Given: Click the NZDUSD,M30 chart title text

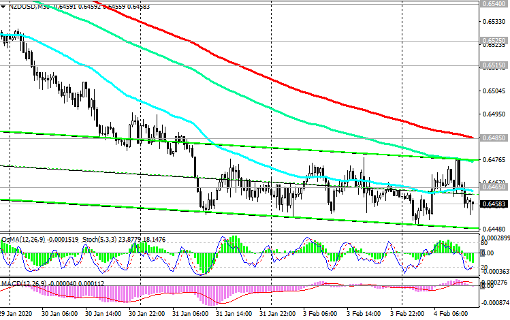Looking at the screenshot, I should (30, 6).
